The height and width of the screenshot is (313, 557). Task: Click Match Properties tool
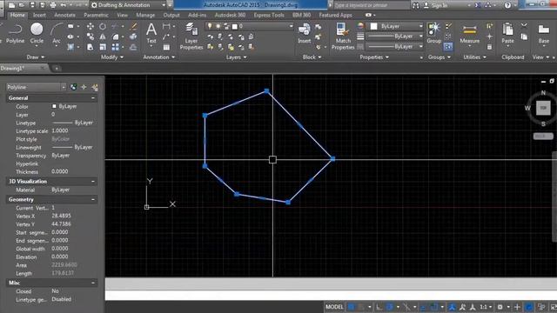pyautogui.click(x=343, y=36)
